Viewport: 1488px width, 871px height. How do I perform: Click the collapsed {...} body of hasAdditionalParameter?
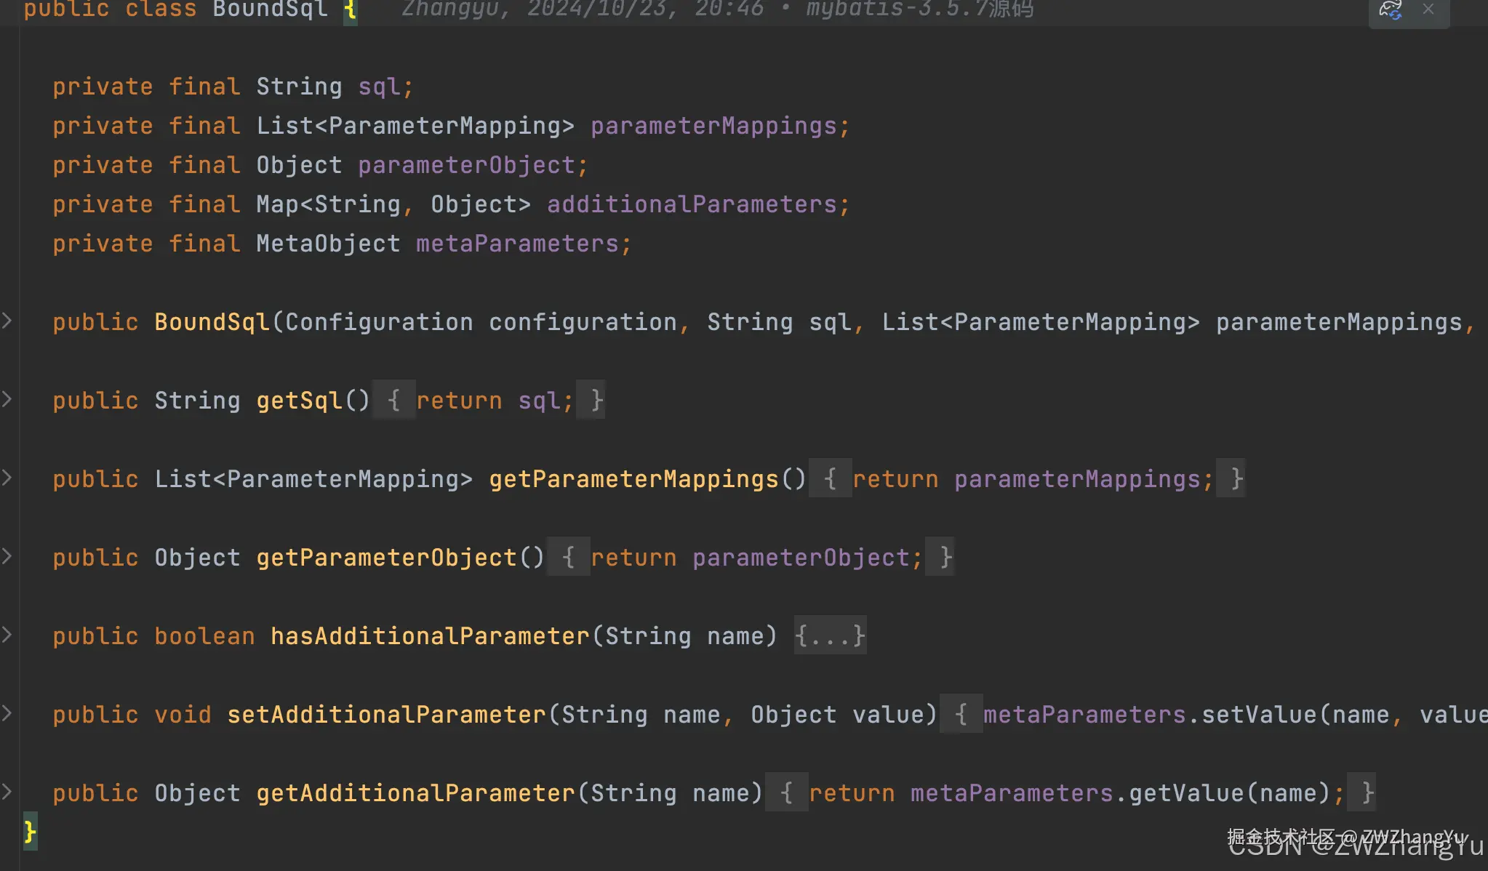(x=830, y=636)
